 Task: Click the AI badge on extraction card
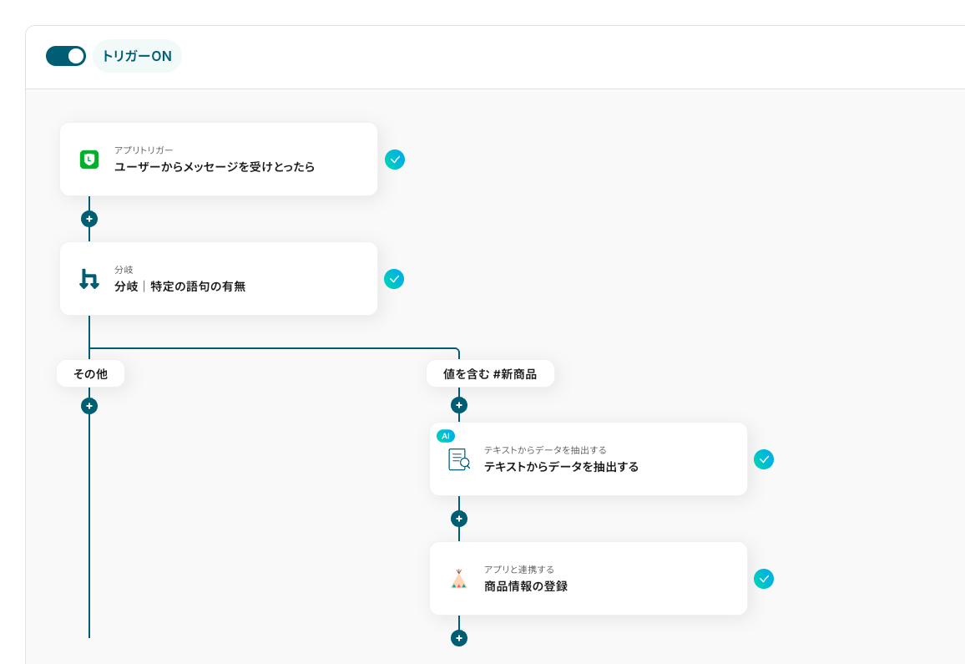click(446, 435)
